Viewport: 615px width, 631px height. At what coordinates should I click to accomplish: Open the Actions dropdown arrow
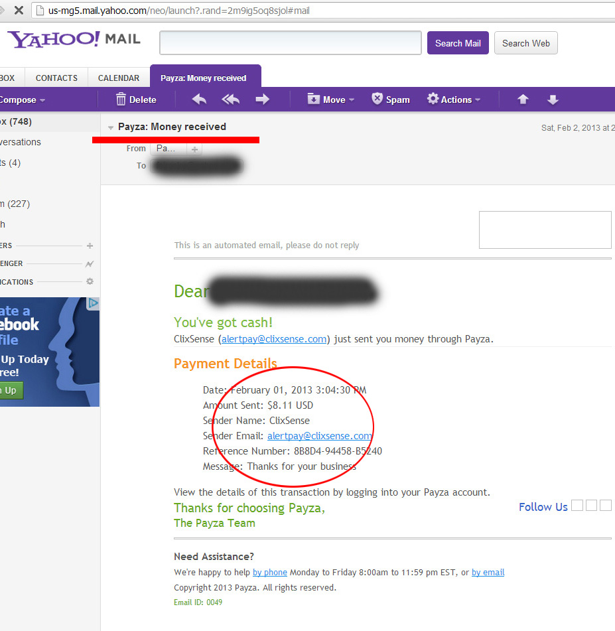[478, 100]
